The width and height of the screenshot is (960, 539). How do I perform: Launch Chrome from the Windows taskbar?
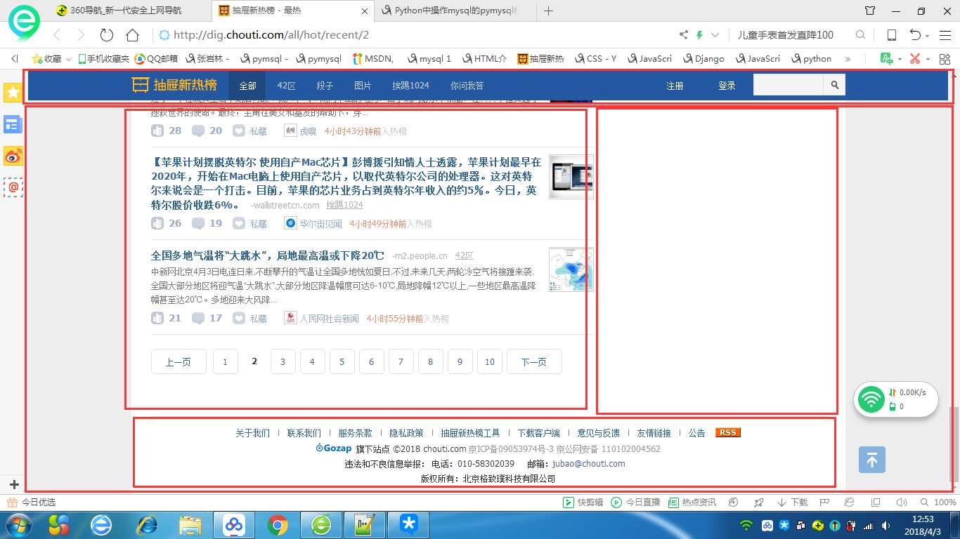click(278, 525)
